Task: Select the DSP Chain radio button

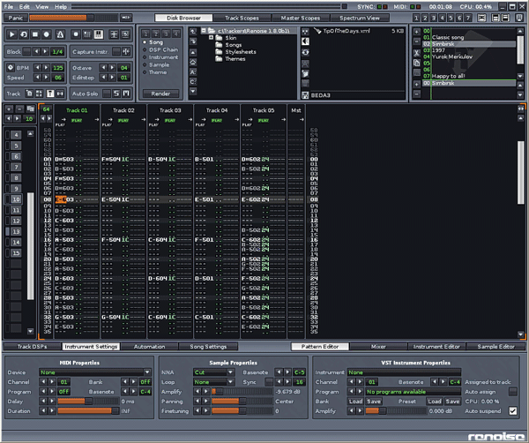Action: pos(145,49)
